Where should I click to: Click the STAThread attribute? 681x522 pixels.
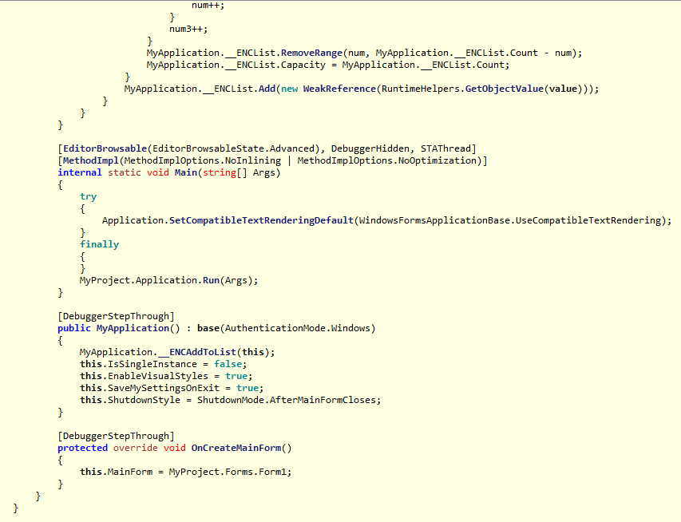point(445,149)
